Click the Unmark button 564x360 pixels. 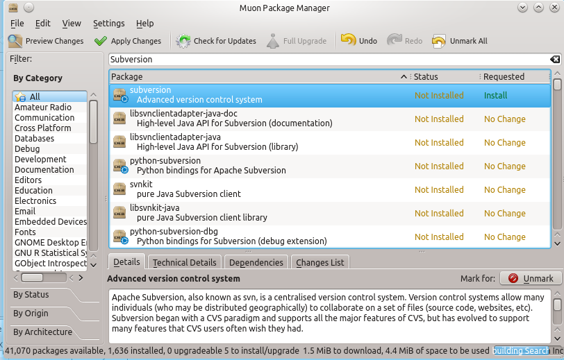[531, 278]
